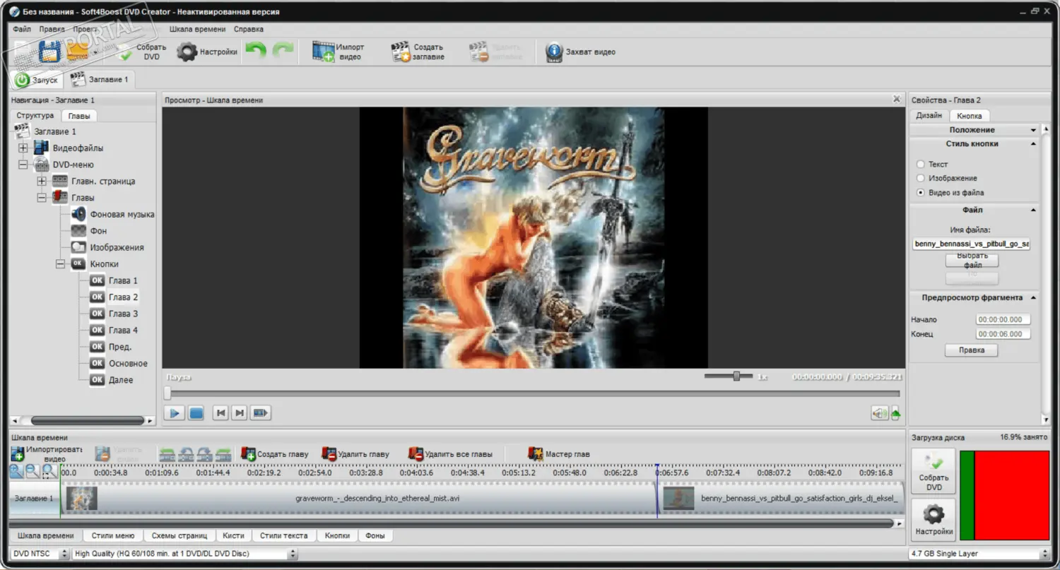Screen dimensions: 1060x570
Task: Click the Правка button in properties
Action: click(971, 350)
